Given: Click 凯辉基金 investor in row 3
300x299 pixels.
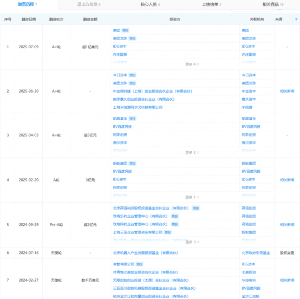Looking at the screenshot, I should click(x=120, y=119).
